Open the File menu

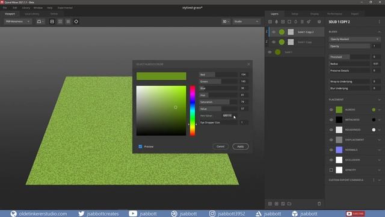(x=5, y=8)
